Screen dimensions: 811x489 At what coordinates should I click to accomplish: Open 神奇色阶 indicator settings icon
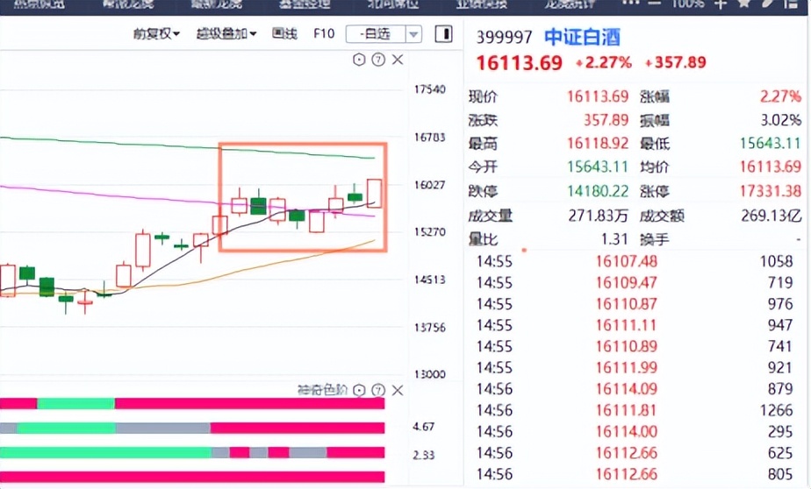[x=359, y=390]
